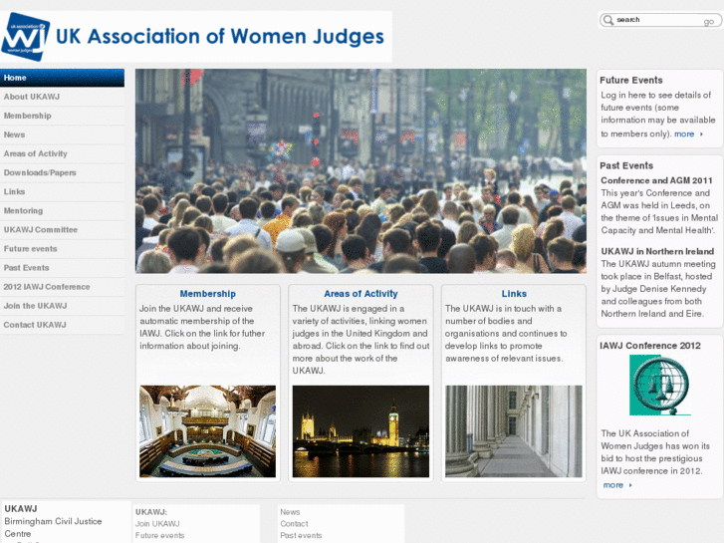Open the courtroom interior thumbnail

[x=208, y=431]
